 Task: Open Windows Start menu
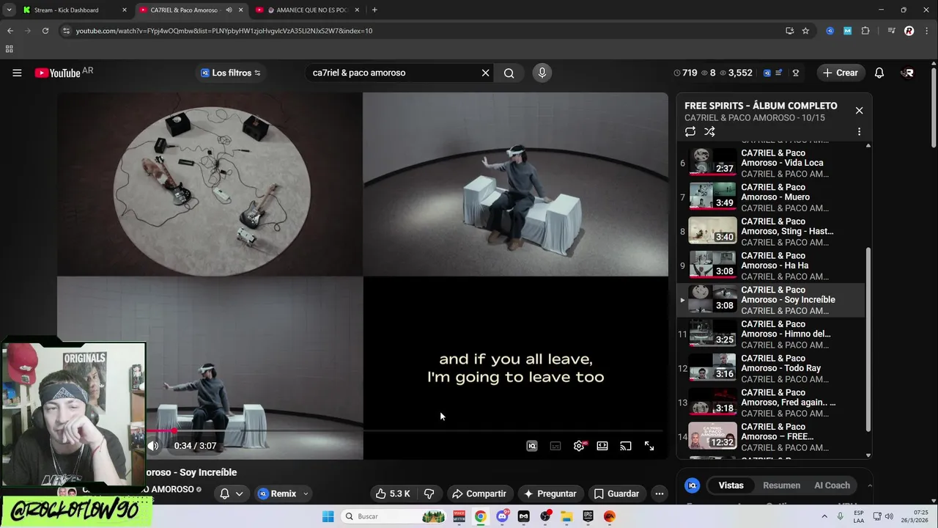click(x=328, y=516)
